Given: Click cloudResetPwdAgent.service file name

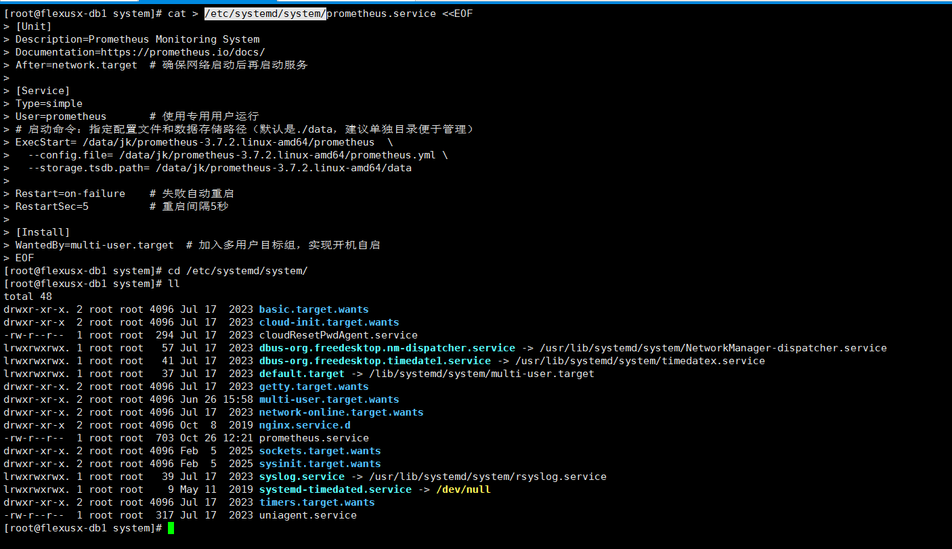Looking at the screenshot, I should point(339,335).
